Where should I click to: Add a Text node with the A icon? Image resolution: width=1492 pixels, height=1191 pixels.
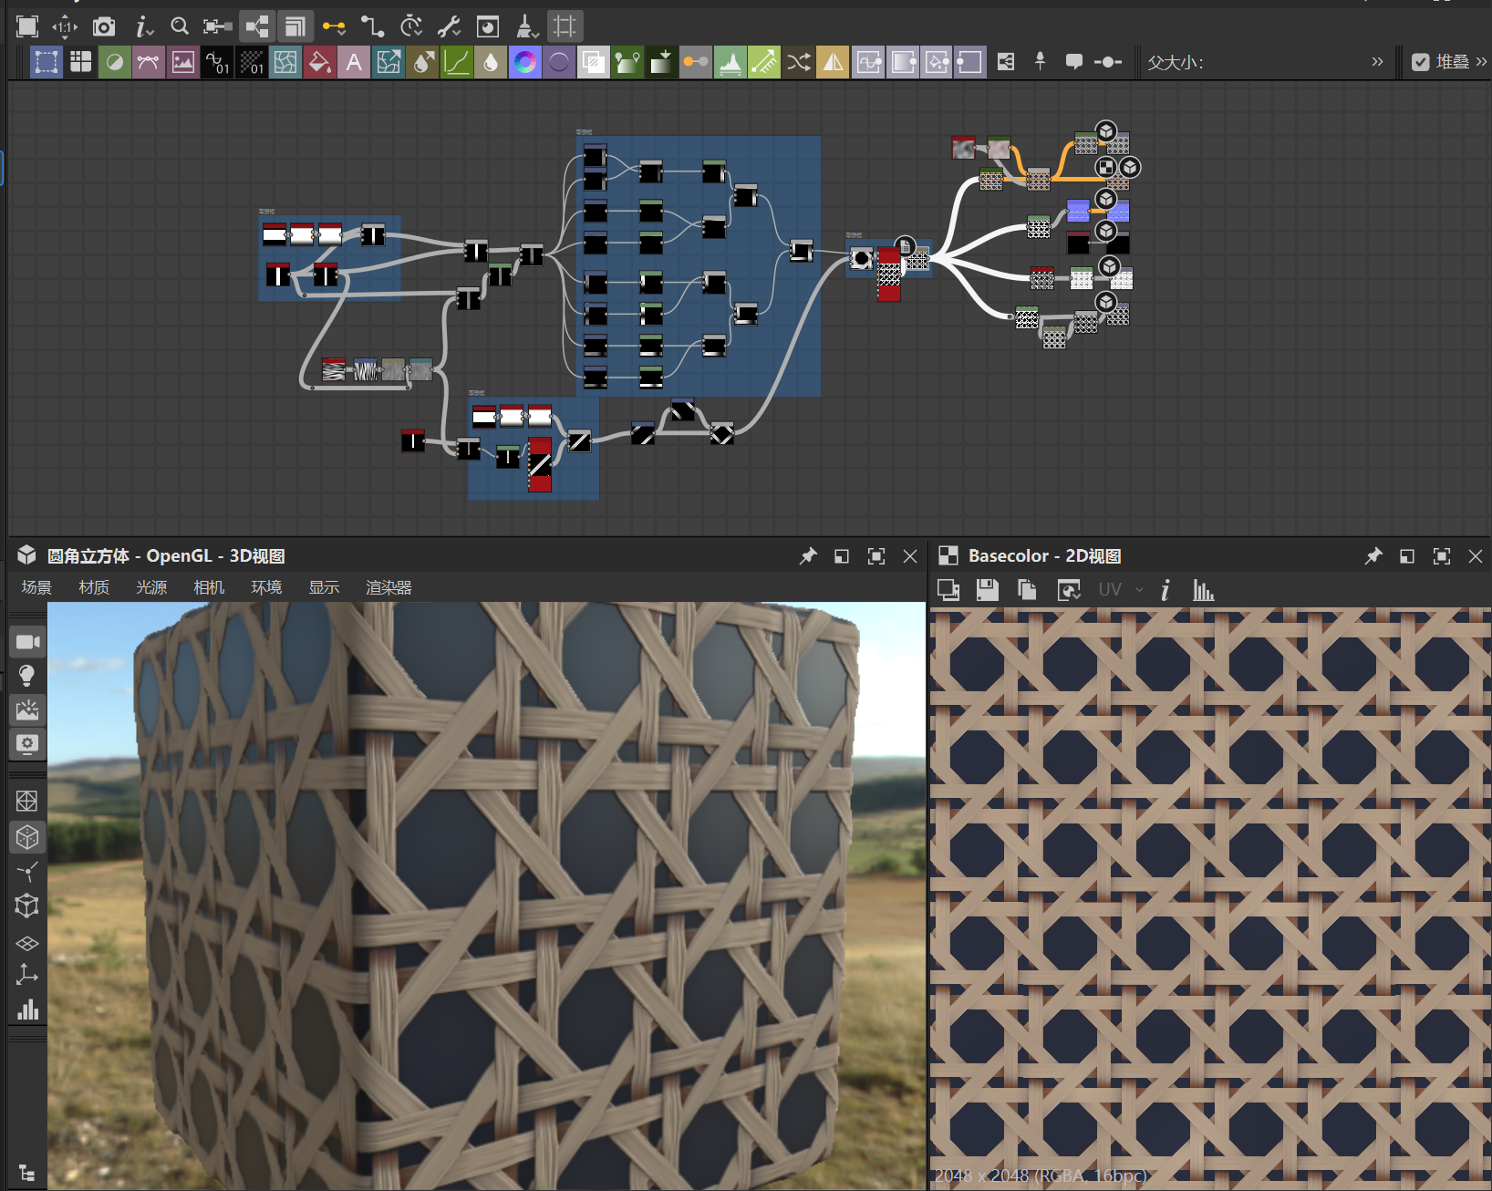[354, 62]
